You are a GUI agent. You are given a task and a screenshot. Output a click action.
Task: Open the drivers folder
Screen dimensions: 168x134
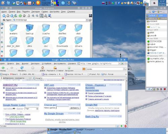tap(78, 42)
